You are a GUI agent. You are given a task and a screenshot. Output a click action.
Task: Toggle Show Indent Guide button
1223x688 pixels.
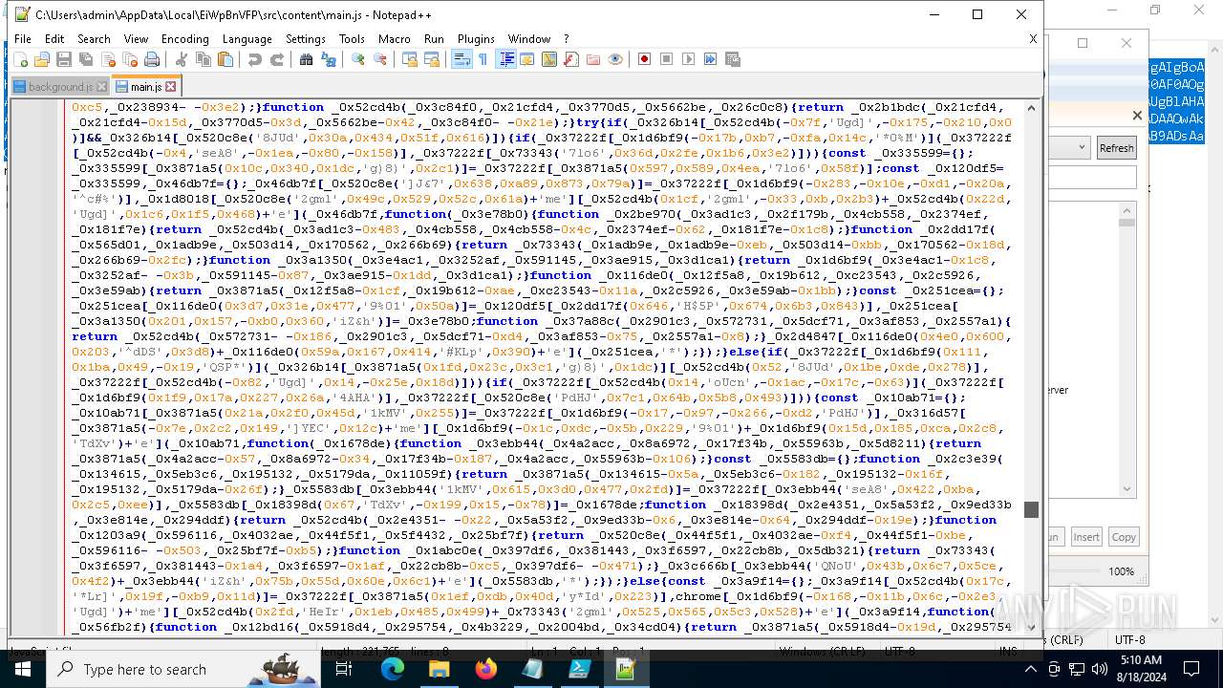(506, 59)
